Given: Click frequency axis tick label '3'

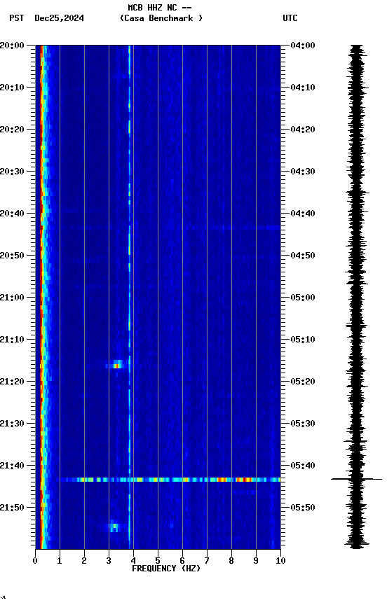Looking at the screenshot, I should coord(109,561).
